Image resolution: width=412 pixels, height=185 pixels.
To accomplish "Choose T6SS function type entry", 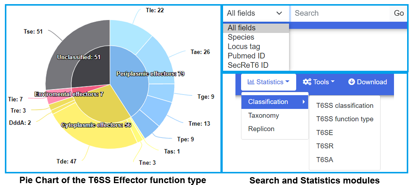I will 345,119.
